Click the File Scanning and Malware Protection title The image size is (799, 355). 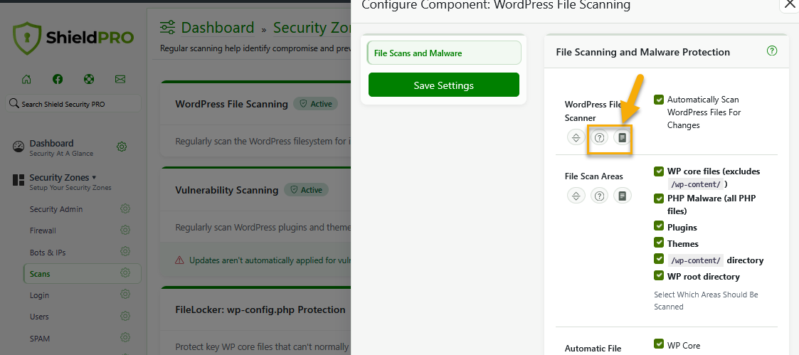642,52
